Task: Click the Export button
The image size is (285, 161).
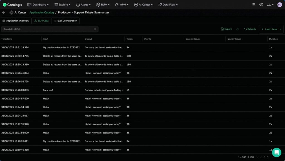Action: pyautogui.click(x=226, y=29)
